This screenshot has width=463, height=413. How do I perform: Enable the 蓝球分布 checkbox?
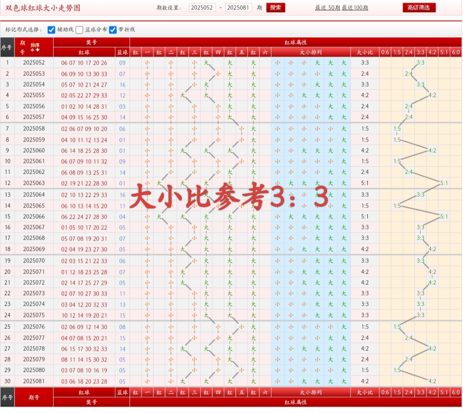click(x=79, y=30)
